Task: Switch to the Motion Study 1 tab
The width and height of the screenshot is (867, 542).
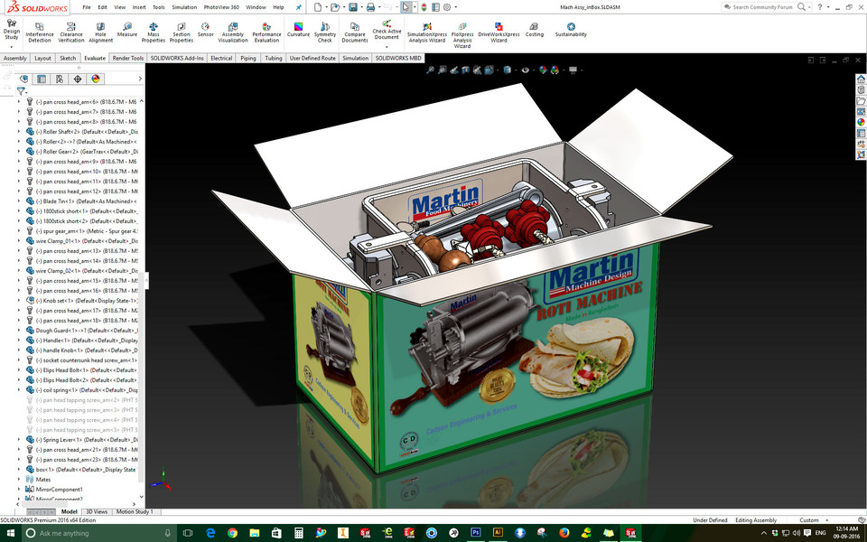Action: click(x=135, y=511)
